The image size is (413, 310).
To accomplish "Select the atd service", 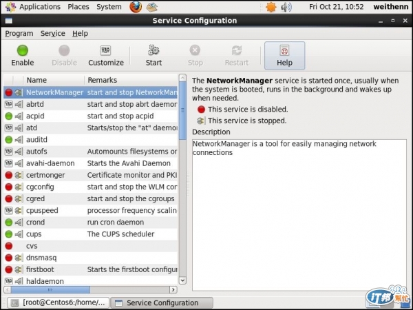I will point(91,128).
